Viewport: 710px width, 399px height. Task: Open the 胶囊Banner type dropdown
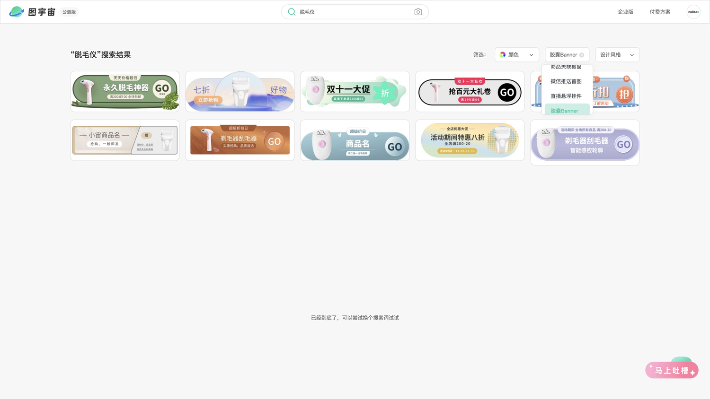(567, 55)
